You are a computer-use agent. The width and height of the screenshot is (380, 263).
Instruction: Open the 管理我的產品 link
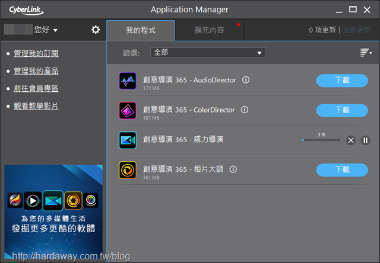[36, 71]
